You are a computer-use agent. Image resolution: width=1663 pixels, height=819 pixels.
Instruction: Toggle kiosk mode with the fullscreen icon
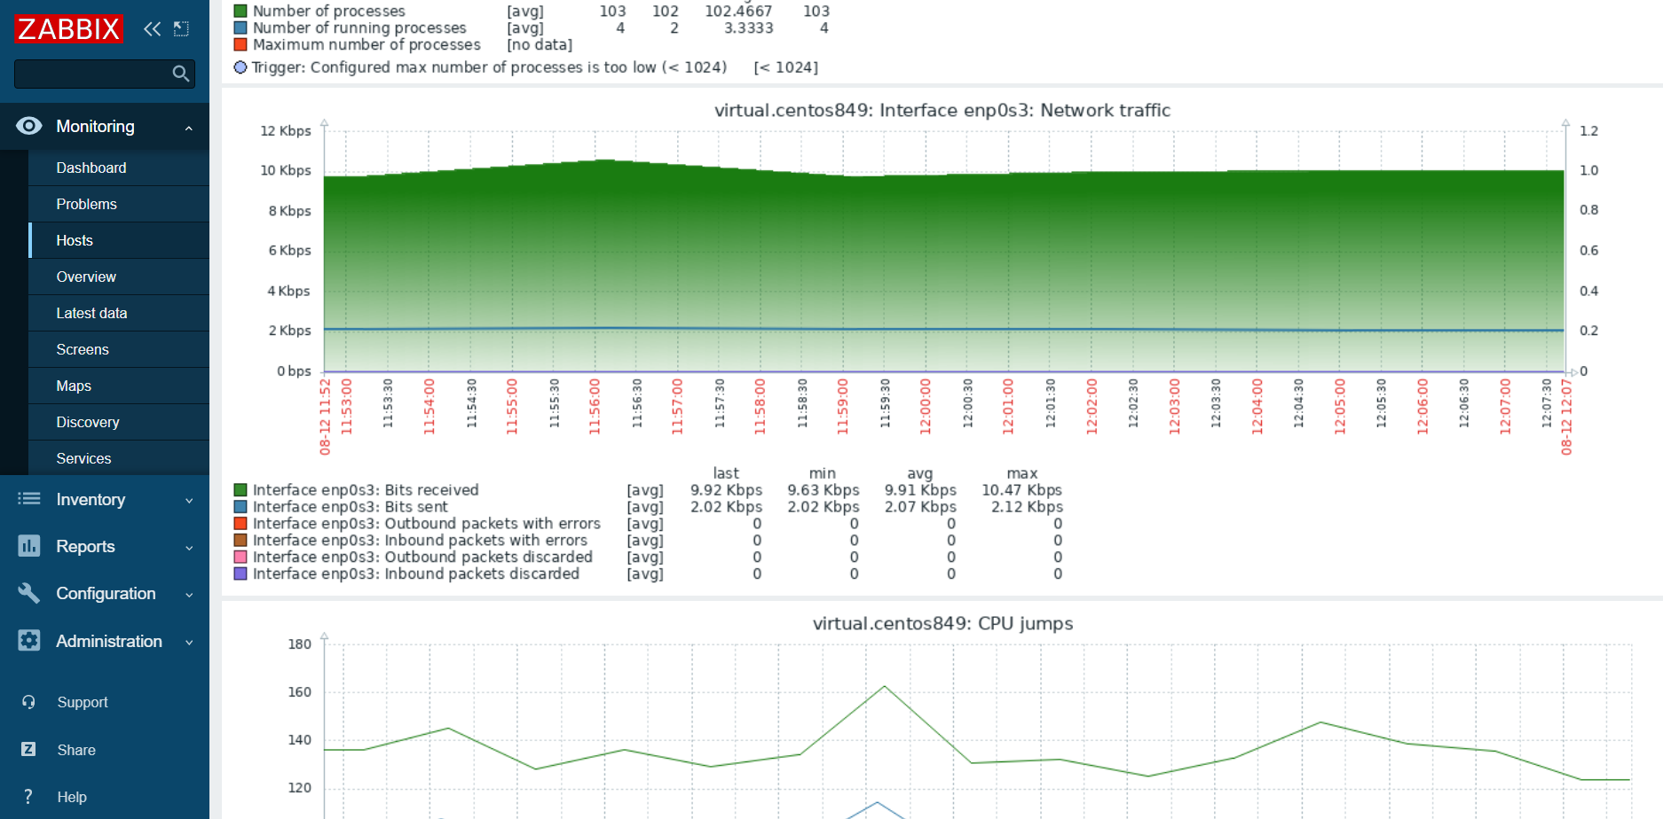point(181,28)
